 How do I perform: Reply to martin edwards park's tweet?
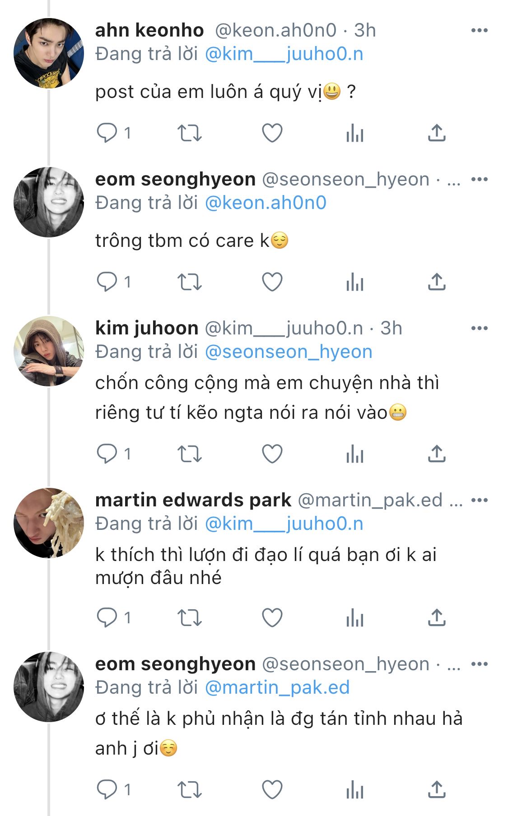[107, 617]
